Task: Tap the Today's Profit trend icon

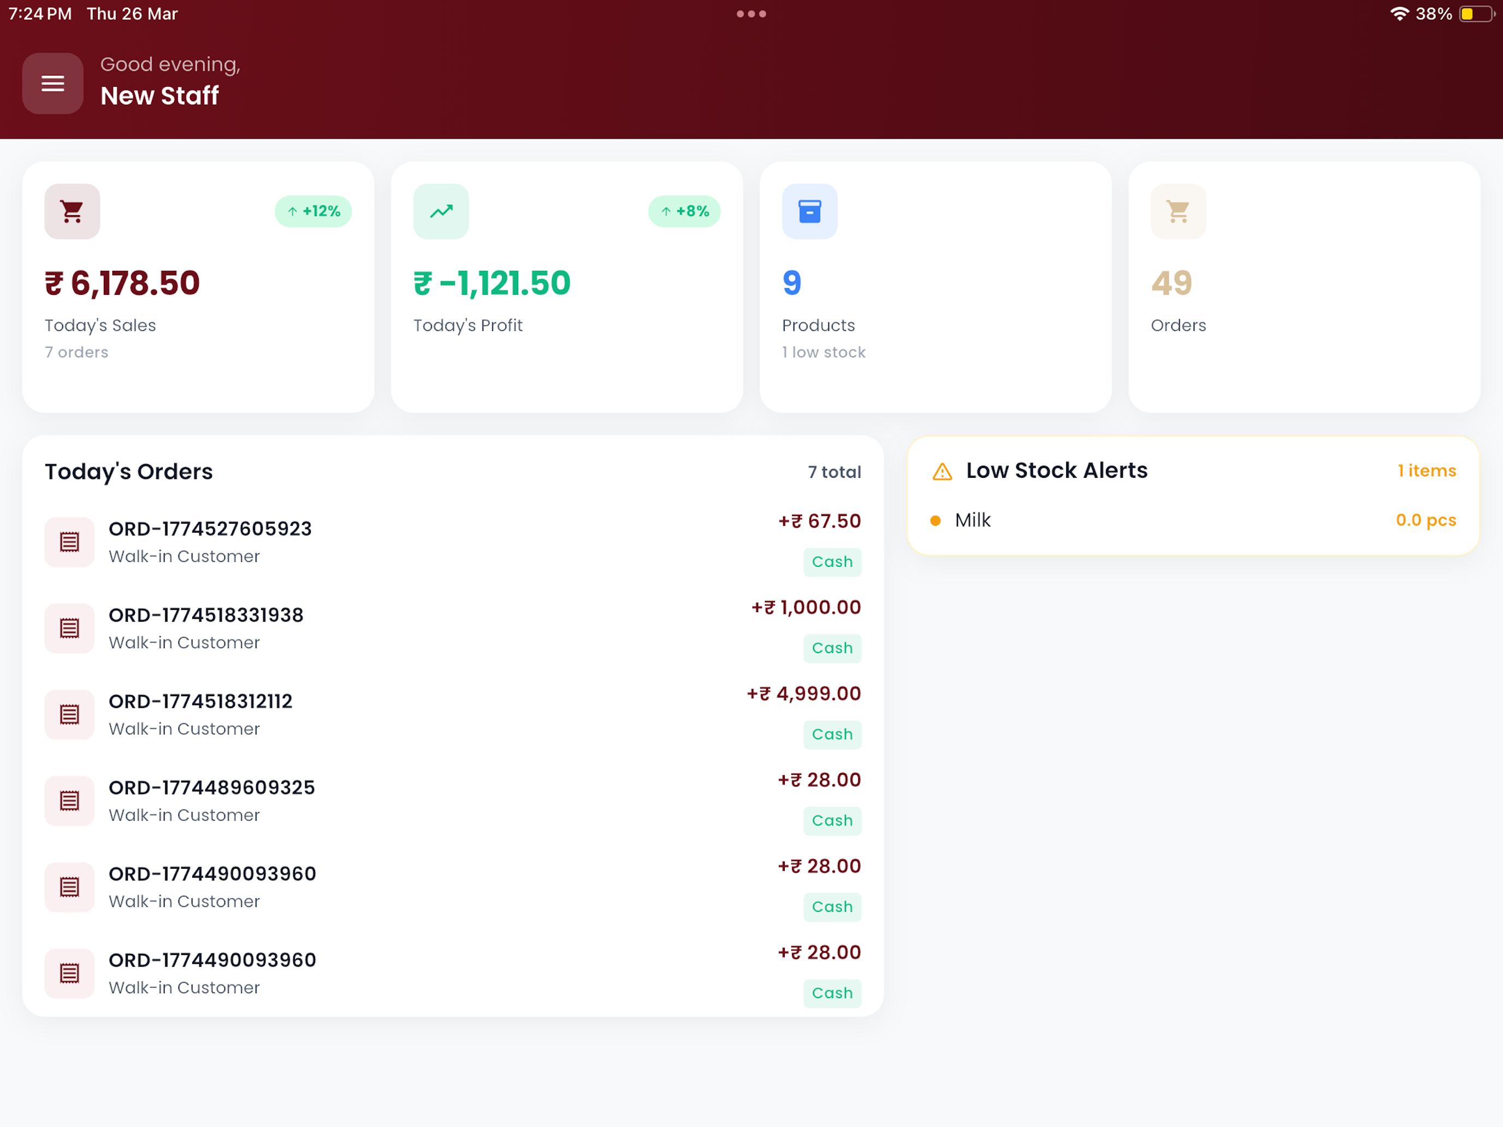Action: (x=441, y=211)
